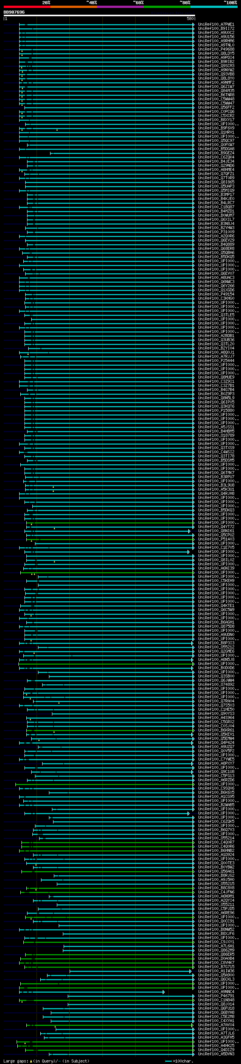
Task: Click the purple ~60% identity color bar
Action: [121, 7]
